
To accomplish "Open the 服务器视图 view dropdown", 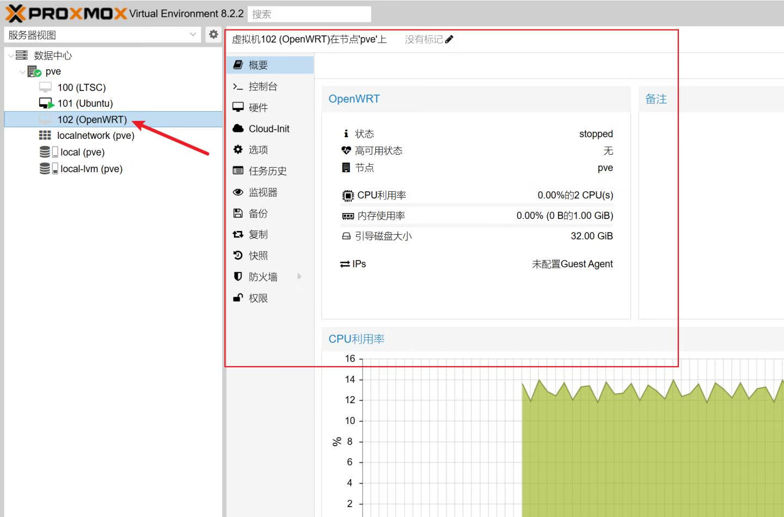I will click(x=193, y=35).
